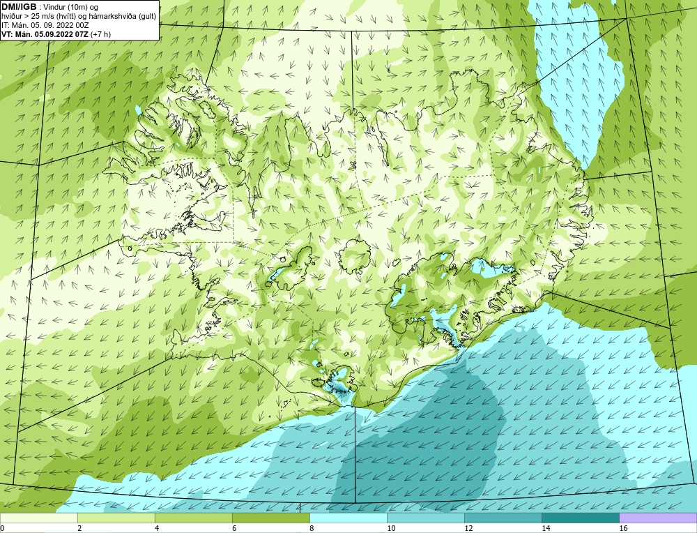The image size is (697, 533).
Task: Click legend scale label '2'
Action: point(79,528)
